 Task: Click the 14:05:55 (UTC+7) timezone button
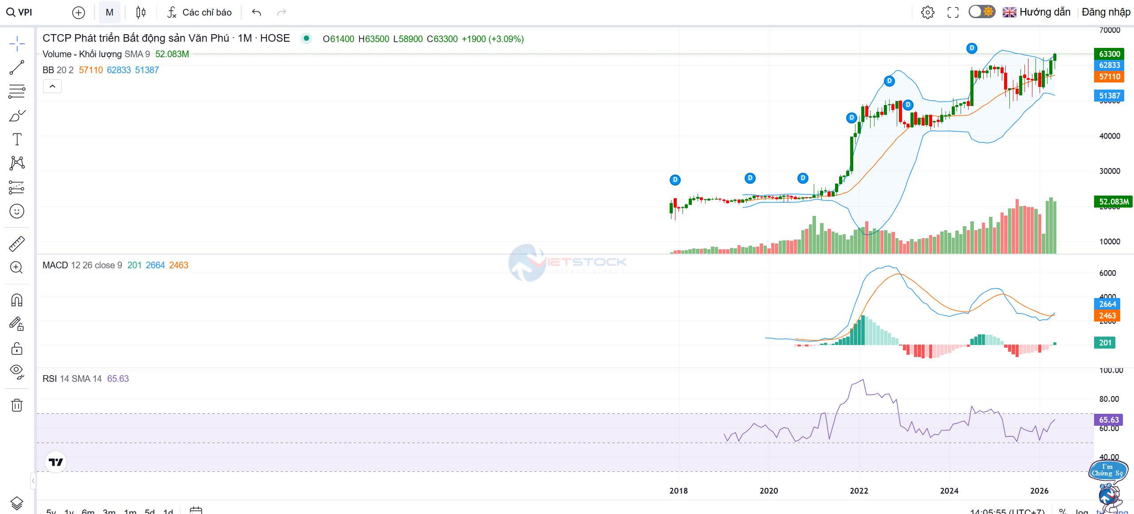pyautogui.click(x=1007, y=511)
